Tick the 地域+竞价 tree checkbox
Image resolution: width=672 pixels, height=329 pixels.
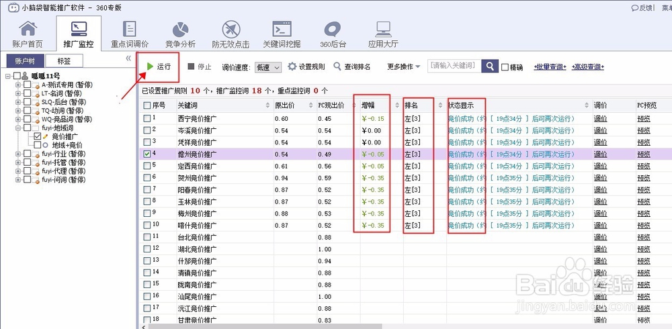(x=37, y=145)
